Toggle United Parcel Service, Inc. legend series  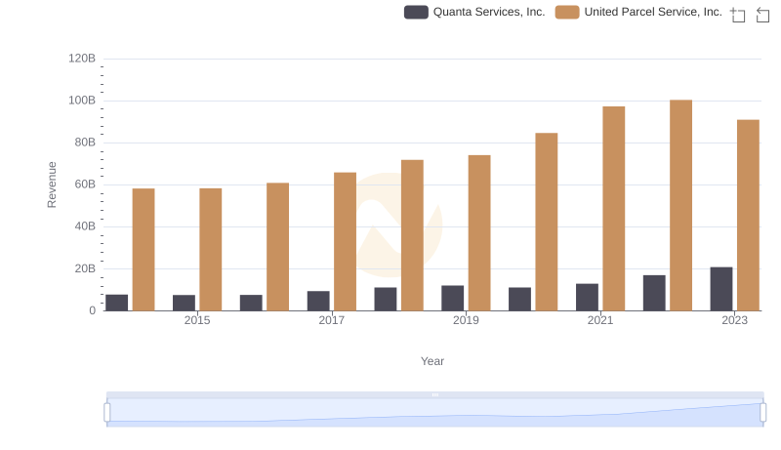pos(638,12)
